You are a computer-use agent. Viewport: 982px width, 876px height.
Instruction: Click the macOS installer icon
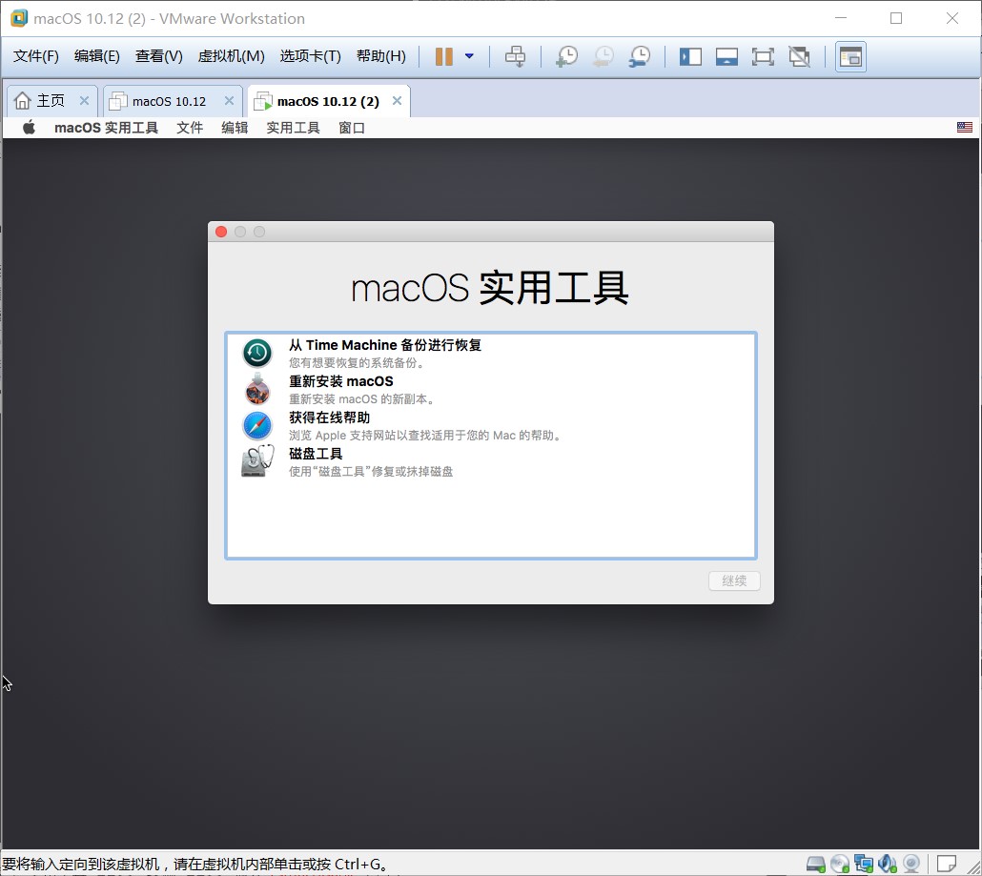pyautogui.click(x=256, y=390)
